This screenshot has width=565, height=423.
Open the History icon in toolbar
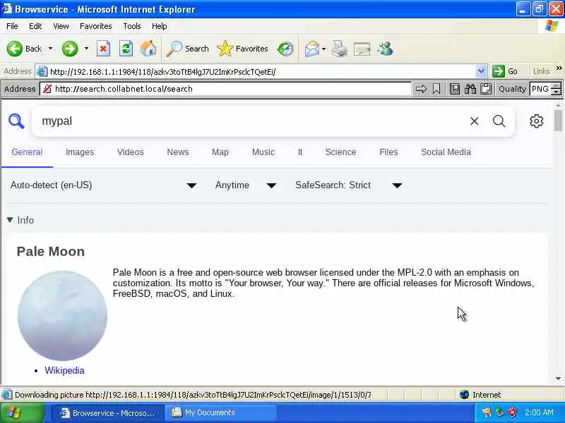pos(285,49)
